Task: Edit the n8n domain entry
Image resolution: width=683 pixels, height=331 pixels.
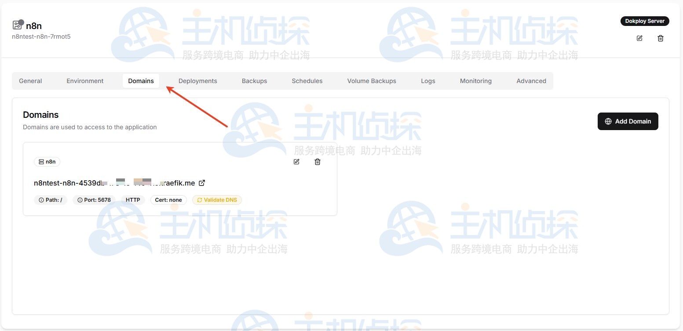Action: point(296,162)
